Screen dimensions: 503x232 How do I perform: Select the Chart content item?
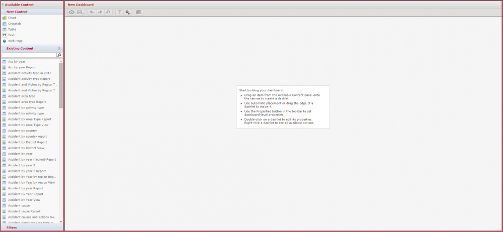(x=12, y=18)
